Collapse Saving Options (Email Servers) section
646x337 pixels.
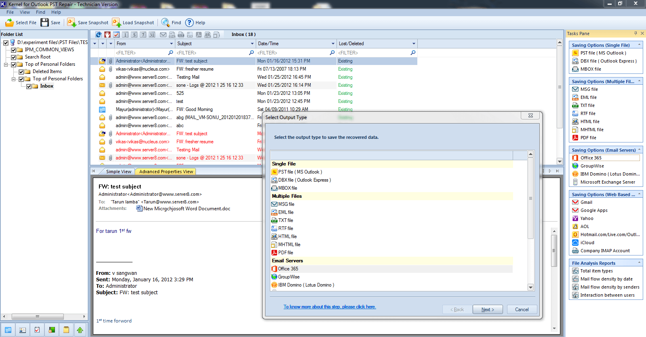point(640,150)
